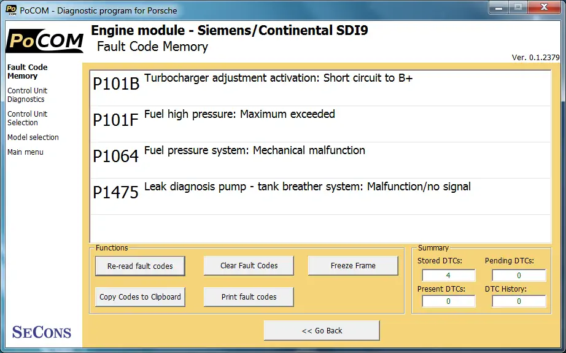Viewport: 566px width, 353px height.
Task: Copy Codes to Clipboard
Action: pyautogui.click(x=140, y=297)
